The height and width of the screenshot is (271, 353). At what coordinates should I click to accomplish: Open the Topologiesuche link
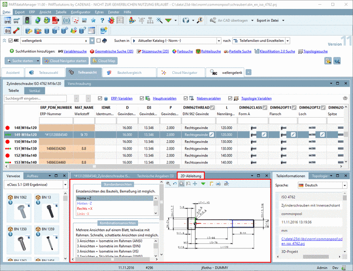pos(315,51)
